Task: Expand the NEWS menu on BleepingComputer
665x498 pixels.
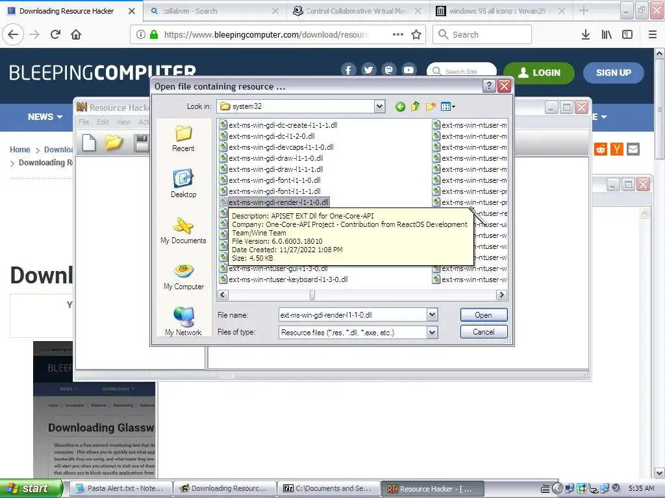Action: pos(45,117)
